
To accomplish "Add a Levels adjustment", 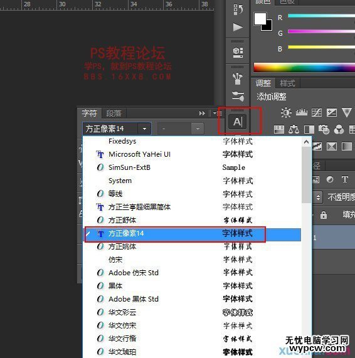I will (x=302, y=112).
